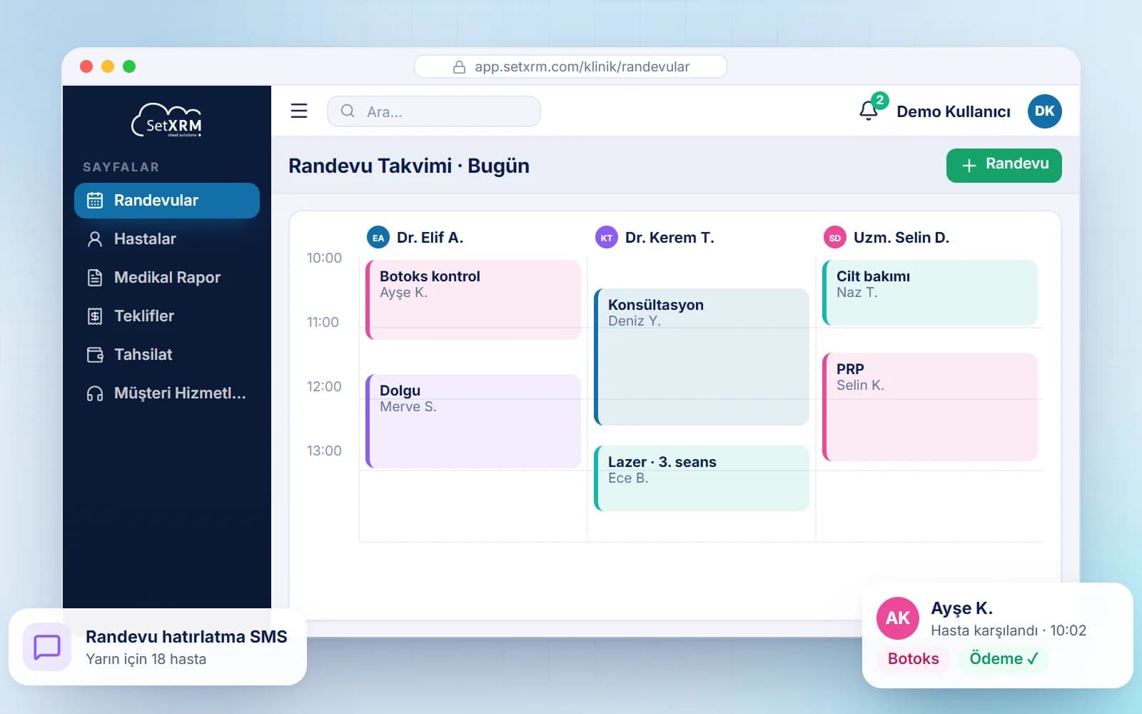The width and height of the screenshot is (1142, 714).
Task: Open the Medikal Rapor page
Action: 167,278
